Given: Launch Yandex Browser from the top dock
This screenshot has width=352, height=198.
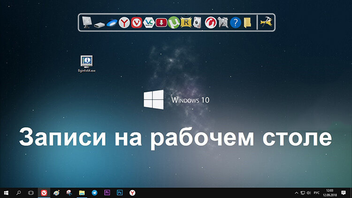Looking at the screenshot, I should click(124, 23).
